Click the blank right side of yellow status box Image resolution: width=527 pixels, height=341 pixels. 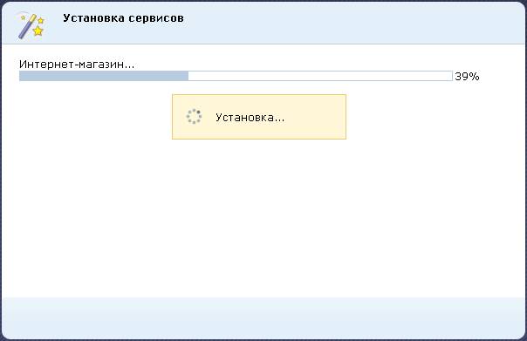click(314, 117)
